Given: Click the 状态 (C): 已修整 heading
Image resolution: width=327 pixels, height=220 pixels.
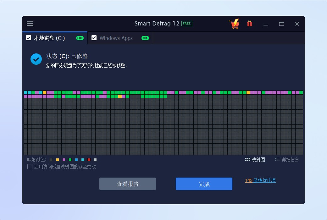Looking at the screenshot, I should pos(67,56).
